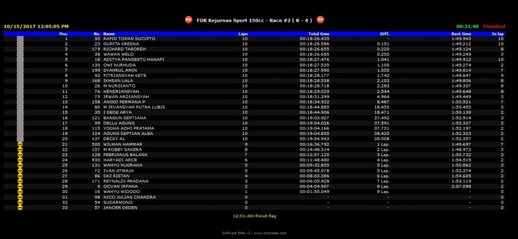The image size is (518, 239).
Task: Click the Diff. column header
Action: pyautogui.click(x=384, y=33)
